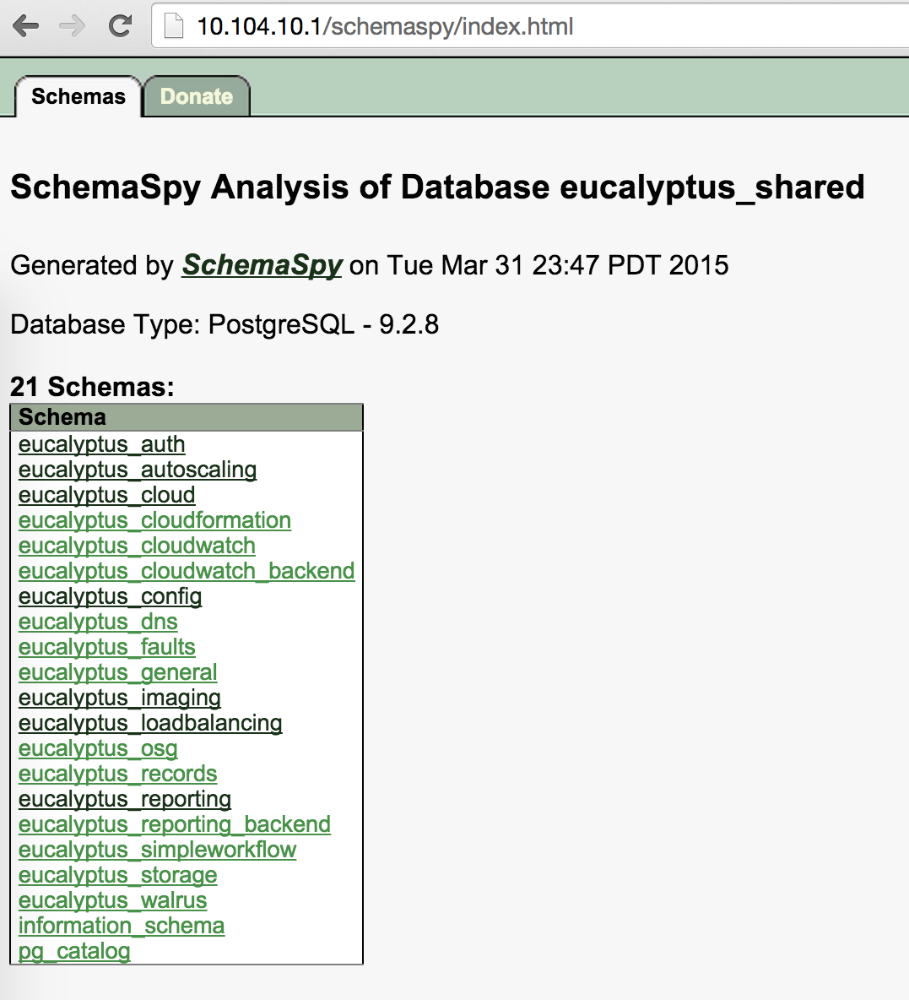This screenshot has height=1000, width=909.
Task: Visit the eucalyptus_dns schema link
Action: (x=98, y=622)
